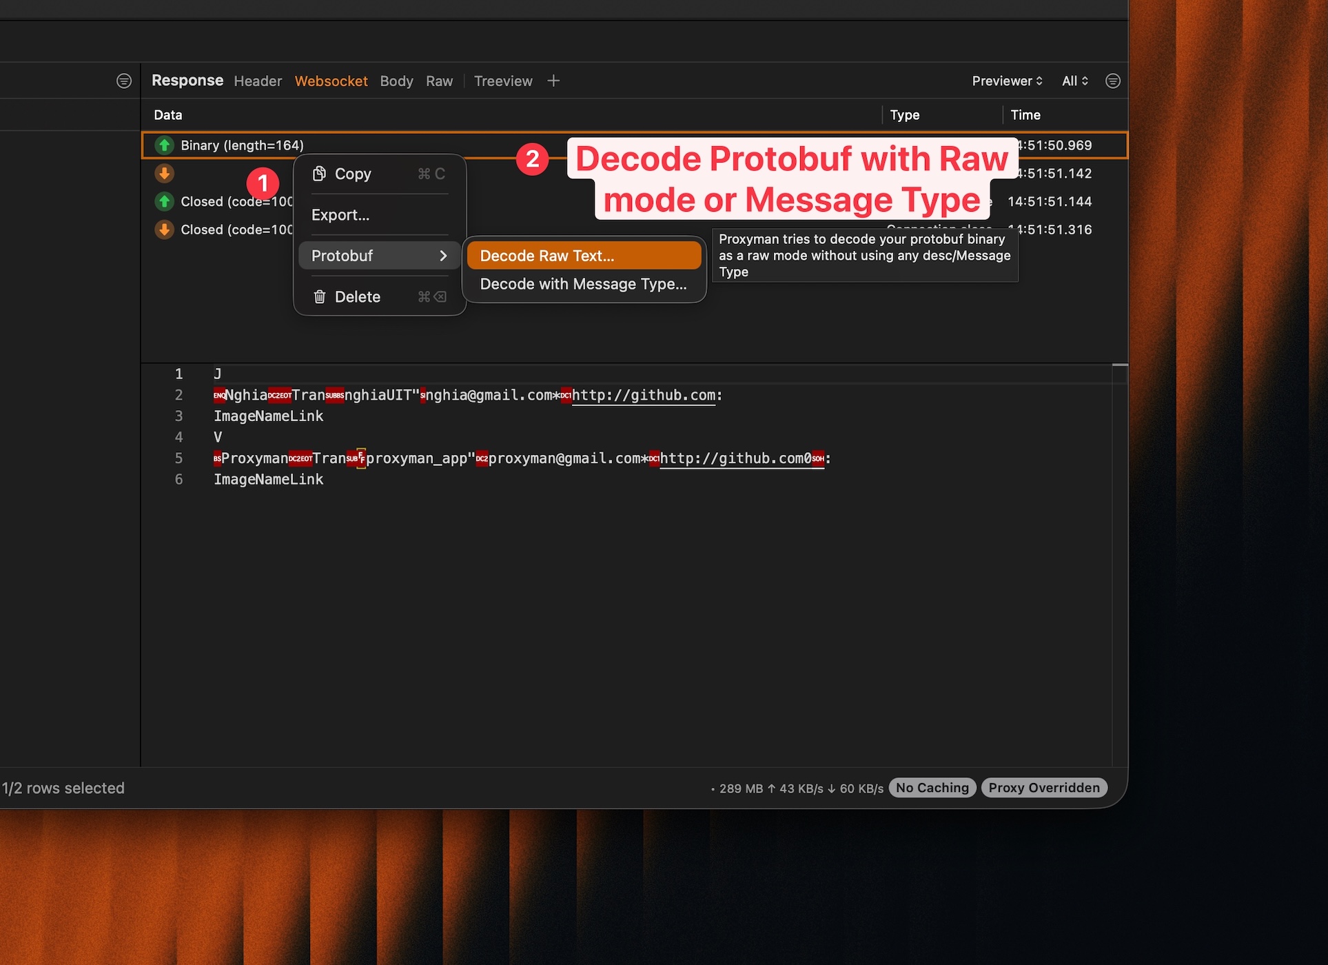Select the Copy icon in the context menu
Screen dimensions: 1328x965
click(320, 174)
